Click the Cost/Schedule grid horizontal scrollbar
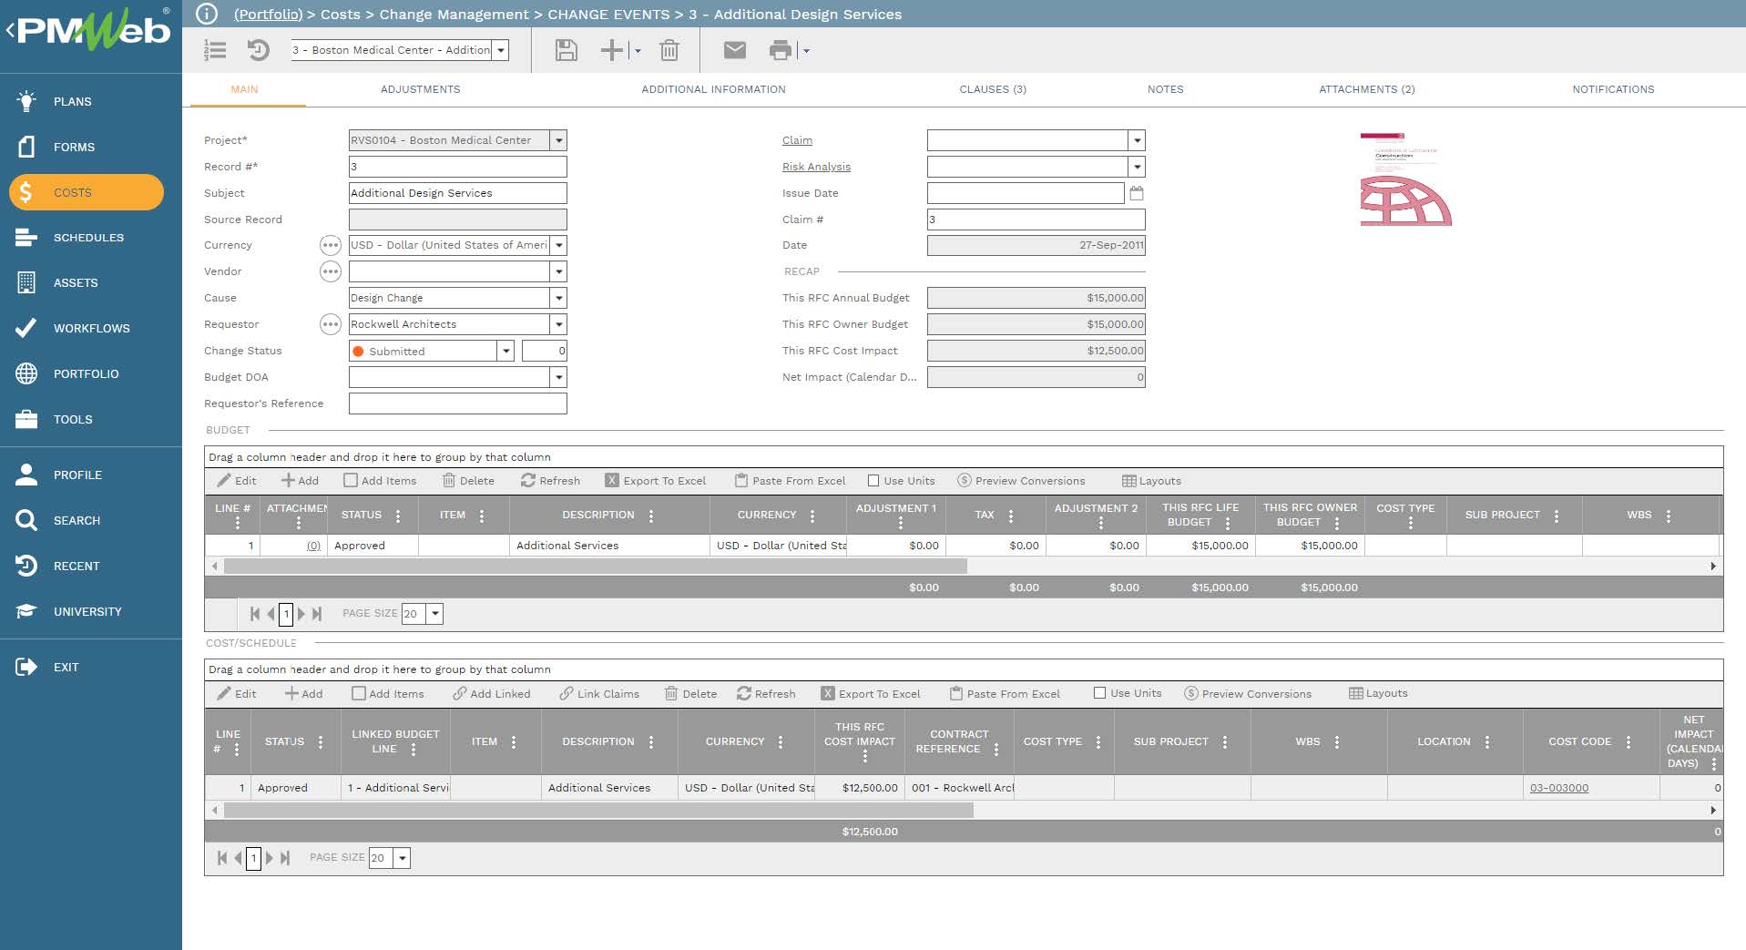 (x=598, y=810)
